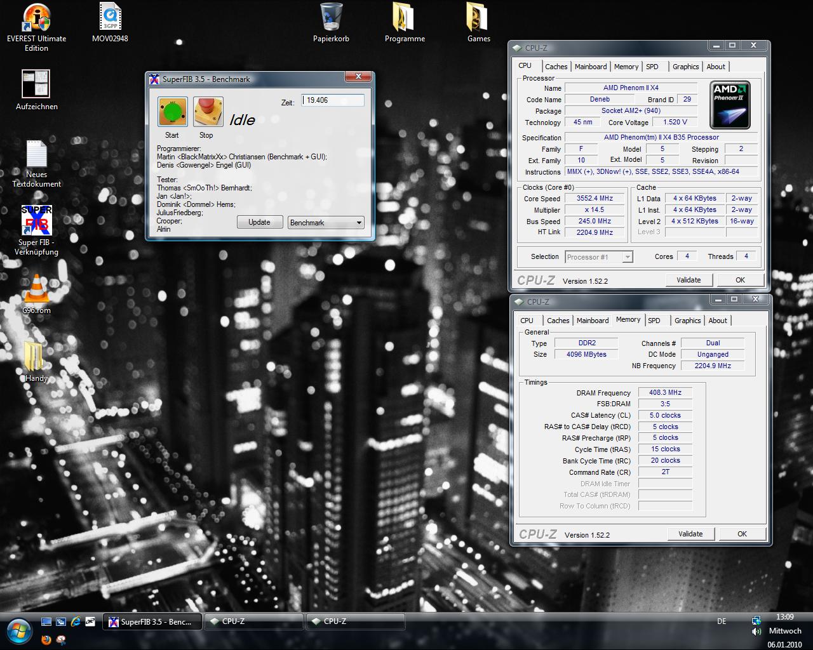Image resolution: width=813 pixels, height=650 pixels.
Task: Click the Core Speed value 3552.4 MHz
Action: (595, 198)
